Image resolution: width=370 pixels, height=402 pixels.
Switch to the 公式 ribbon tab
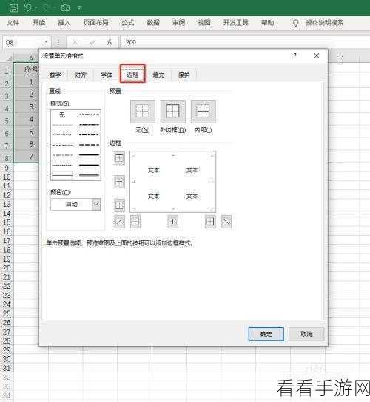pyautogui.click(x=127, y=23)
